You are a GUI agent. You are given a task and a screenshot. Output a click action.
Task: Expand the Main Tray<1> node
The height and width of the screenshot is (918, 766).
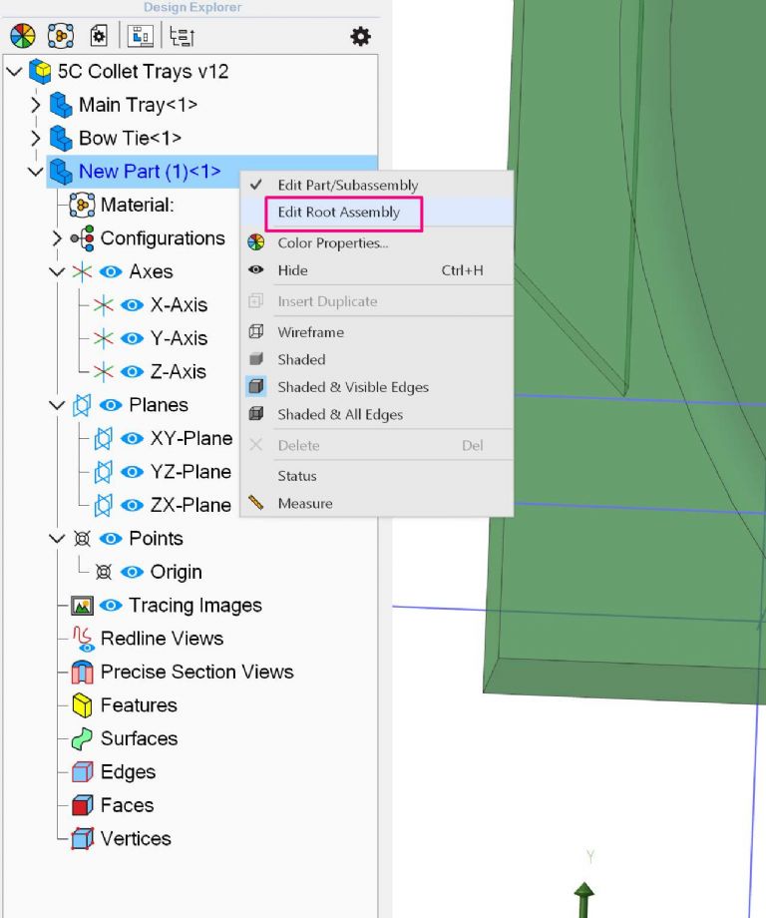click(x=36, y=105)
